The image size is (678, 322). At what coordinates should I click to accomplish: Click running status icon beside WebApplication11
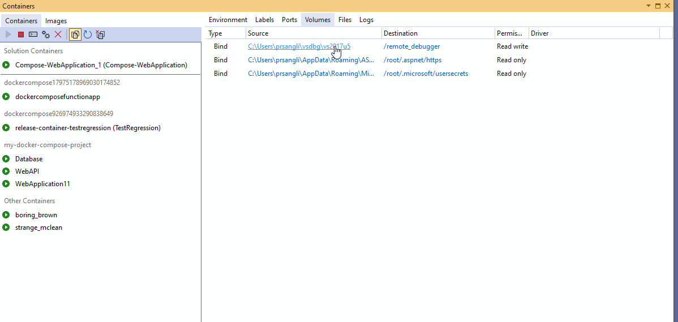(x=6, y=184)
